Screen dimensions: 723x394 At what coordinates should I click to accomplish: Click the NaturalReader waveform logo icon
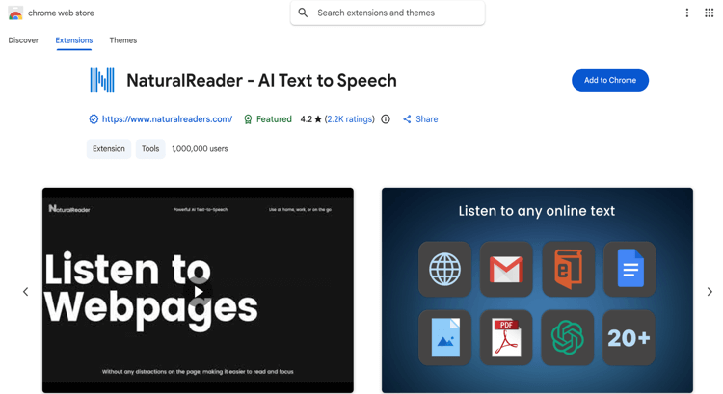tap(102, 81)
